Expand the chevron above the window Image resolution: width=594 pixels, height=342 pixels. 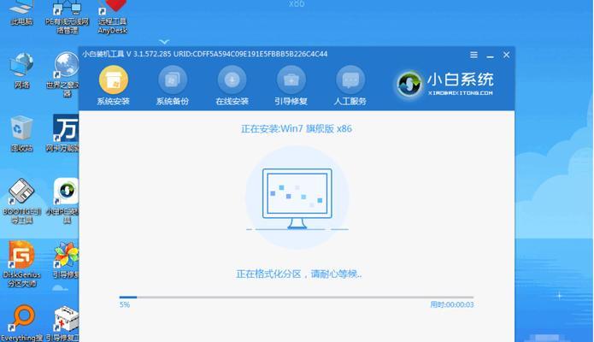pos(164,41)
